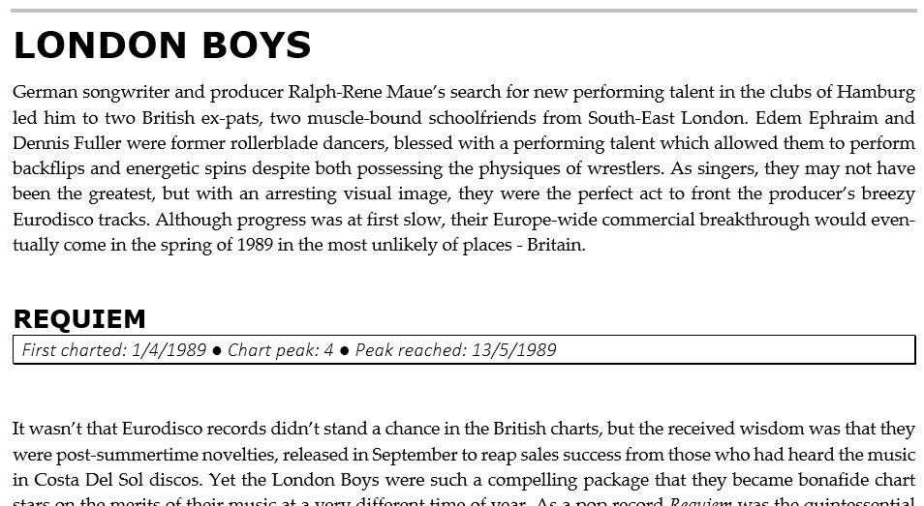Click the word Hamburg in first paragraph

876,93
